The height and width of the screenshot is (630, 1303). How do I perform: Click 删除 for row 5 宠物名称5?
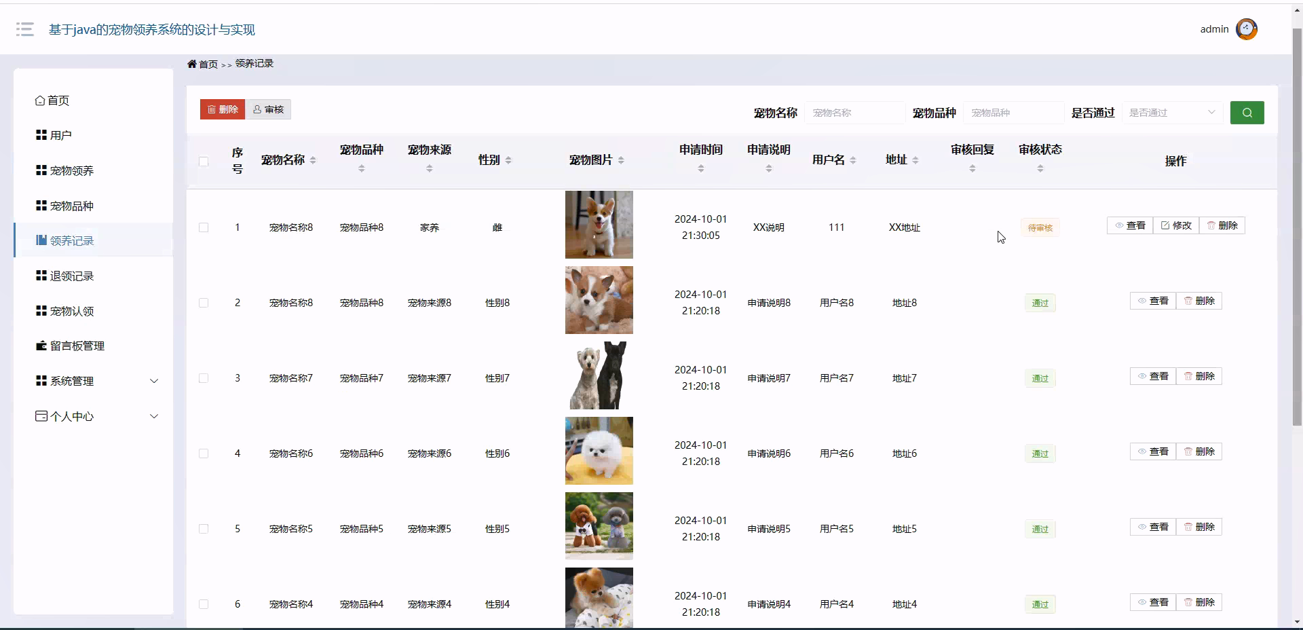[1199, 527]
